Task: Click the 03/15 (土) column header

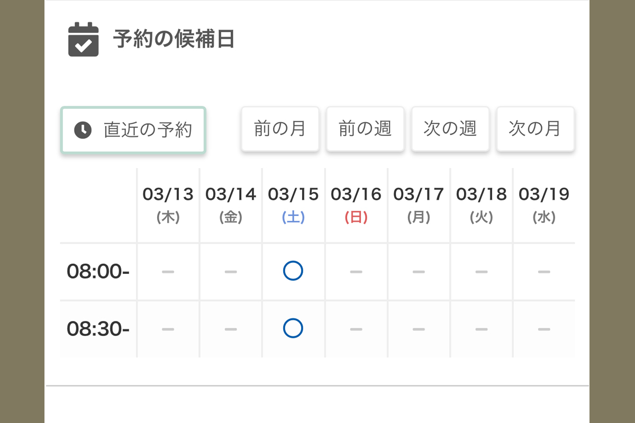Action: (x=293, y=205)
